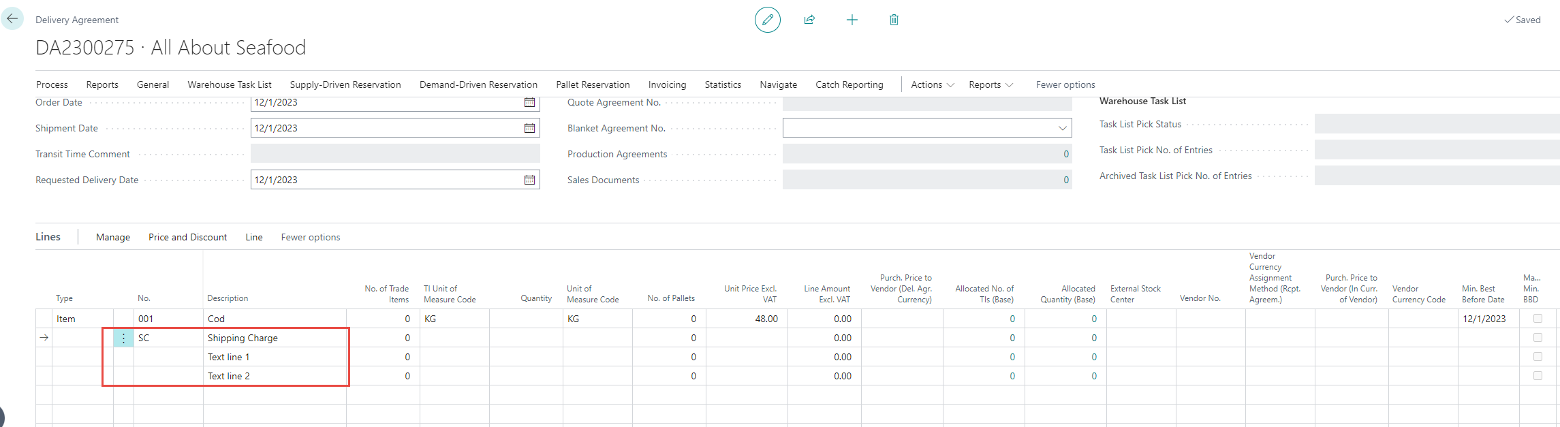Toggle the checkbox in Shipping Charge row
The image size is (1560, 427).
pyautogui.click(x=1538, y=338)
